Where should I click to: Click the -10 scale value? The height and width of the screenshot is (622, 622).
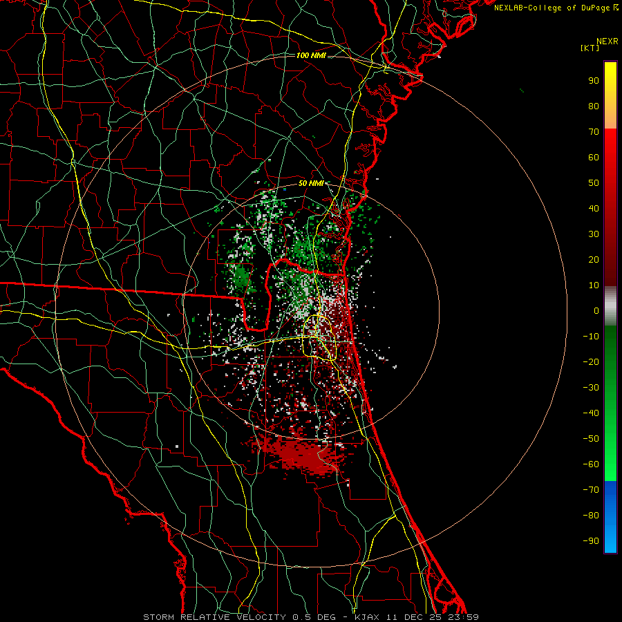pos(591,337)
